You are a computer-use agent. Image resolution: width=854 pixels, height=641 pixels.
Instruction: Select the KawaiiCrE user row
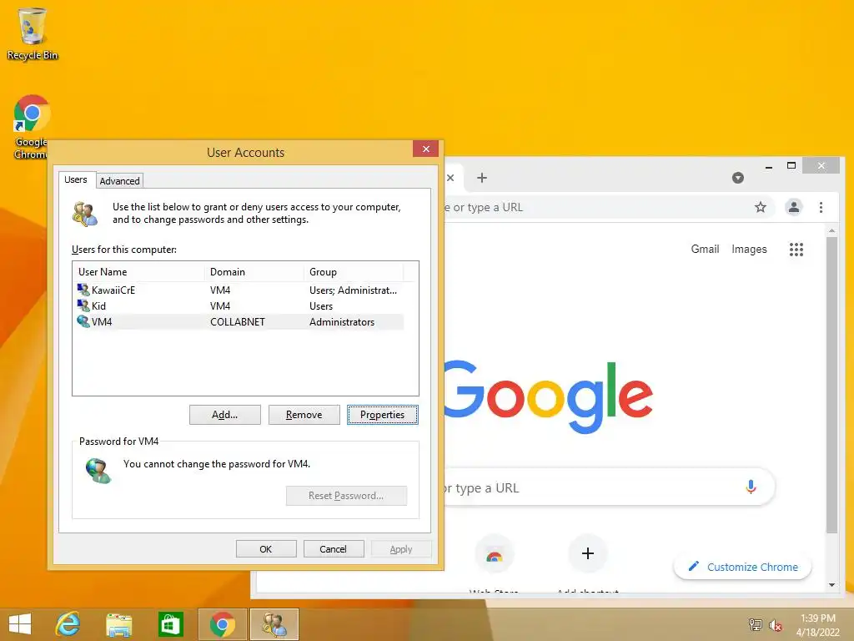239,290
